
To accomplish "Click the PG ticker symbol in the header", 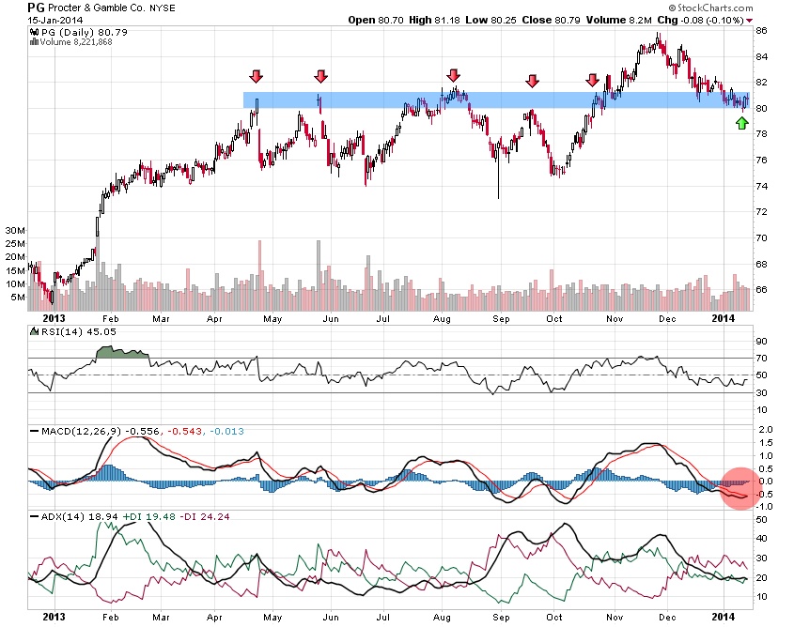I will [x=36, y=8].
